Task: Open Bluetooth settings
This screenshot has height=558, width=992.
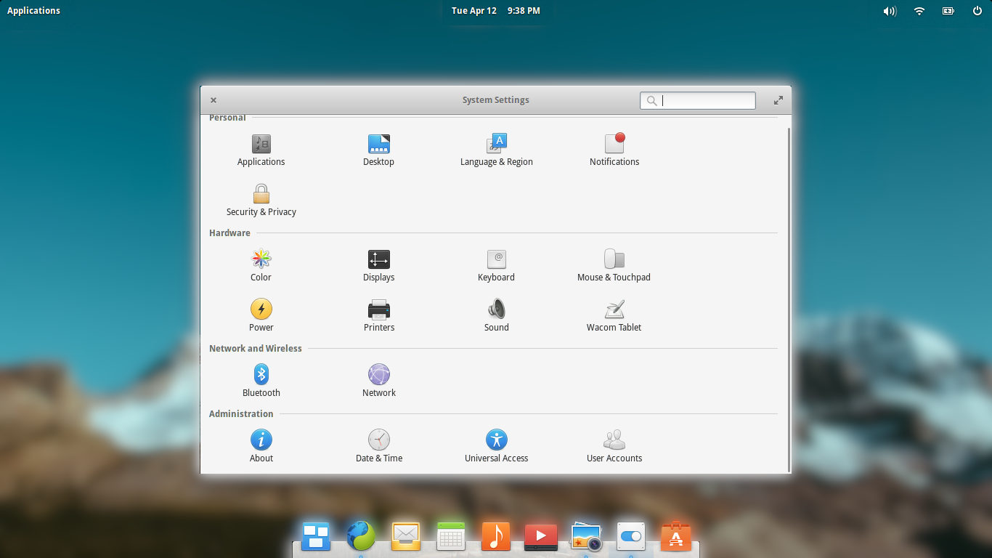Action: pyautogui.click(x=261, y=381)
